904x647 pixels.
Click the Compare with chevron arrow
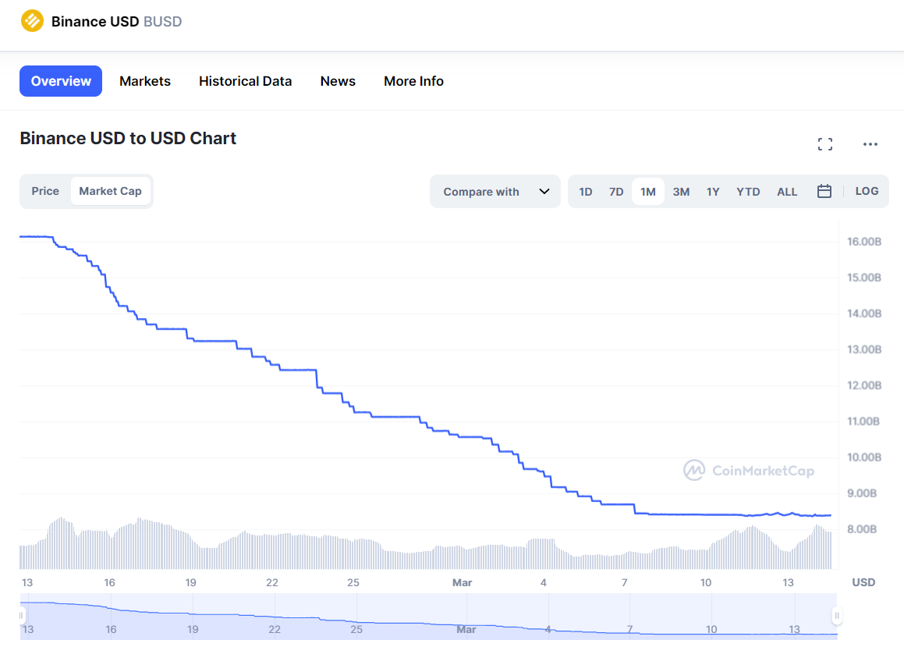pos(544,192)
